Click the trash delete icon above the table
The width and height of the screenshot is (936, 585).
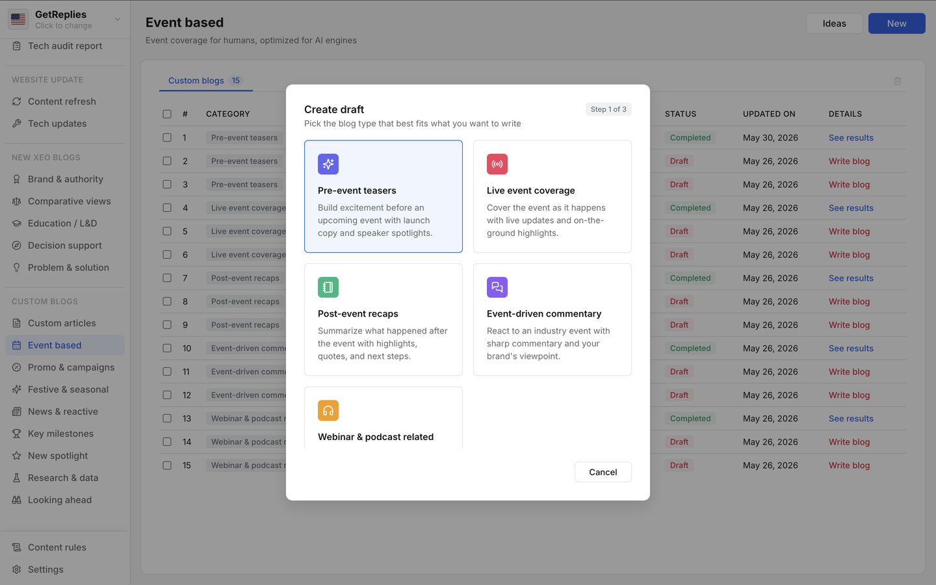point(898,81)
